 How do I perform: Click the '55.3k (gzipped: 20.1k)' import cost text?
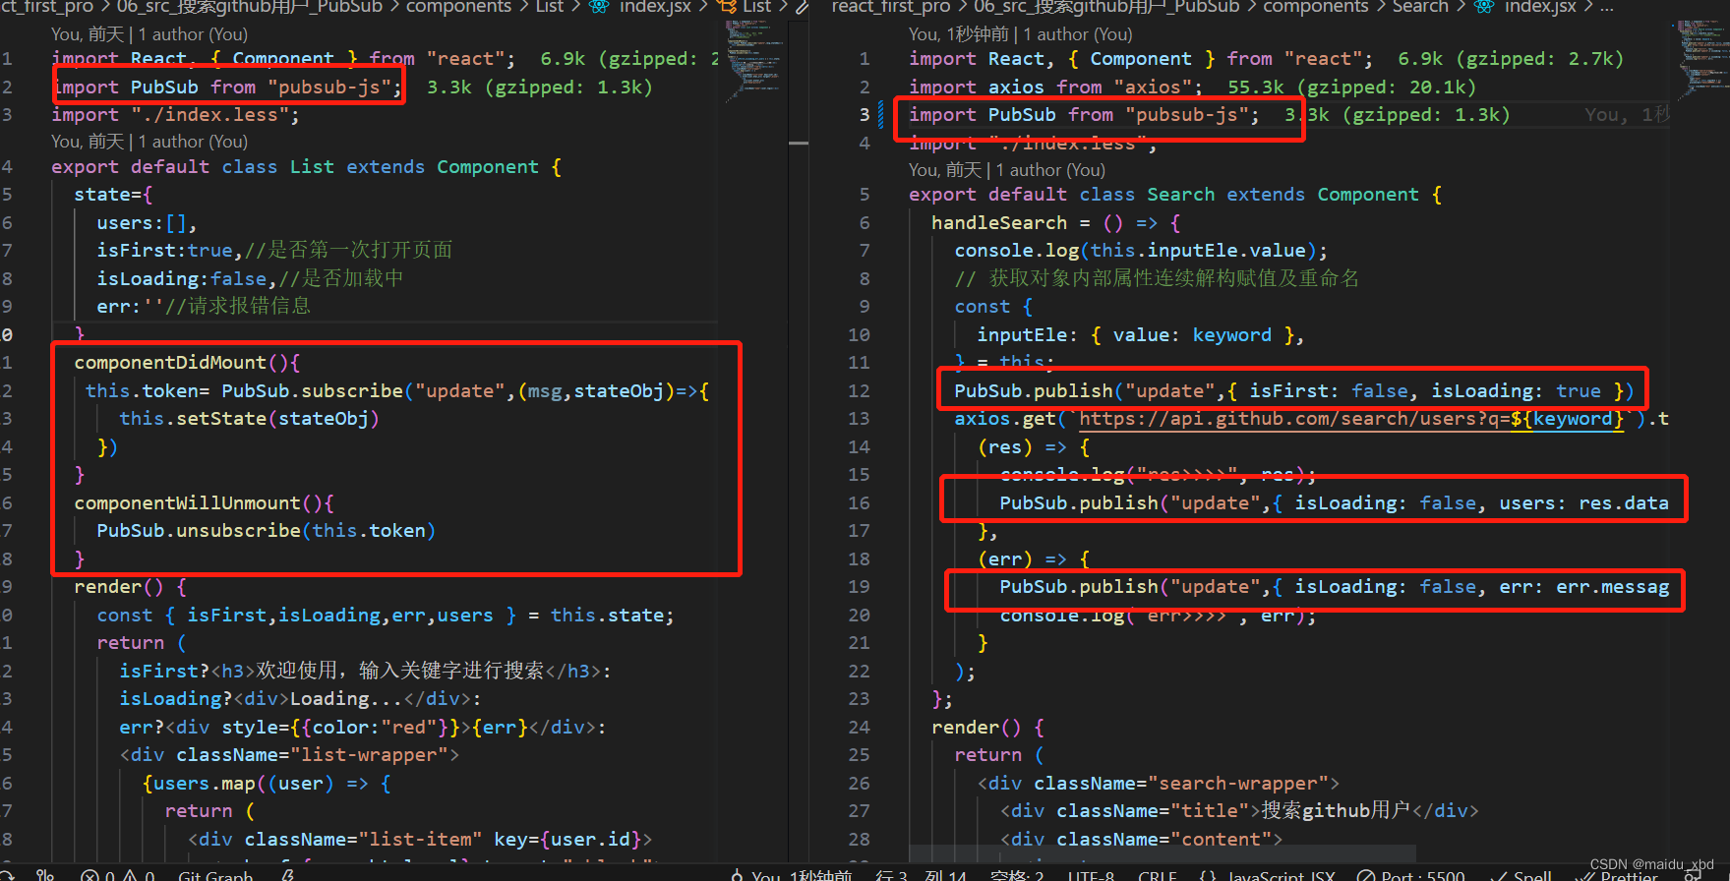point(1351,88)
